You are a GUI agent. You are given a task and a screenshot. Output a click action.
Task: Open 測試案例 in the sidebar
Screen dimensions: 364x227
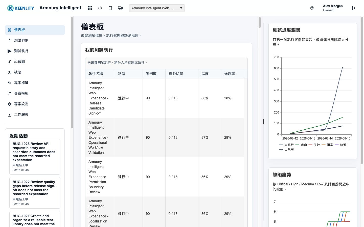pos(35,41)
